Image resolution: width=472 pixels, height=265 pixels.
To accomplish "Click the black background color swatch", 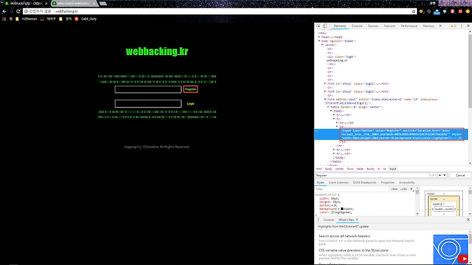I will point(342,209).
